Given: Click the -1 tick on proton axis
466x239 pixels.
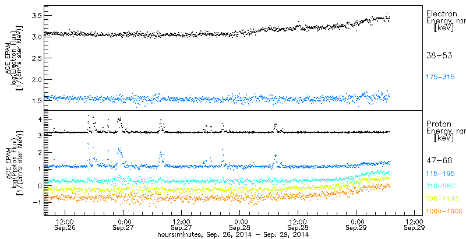Looking at the screenshot, I should pos(37,202).
